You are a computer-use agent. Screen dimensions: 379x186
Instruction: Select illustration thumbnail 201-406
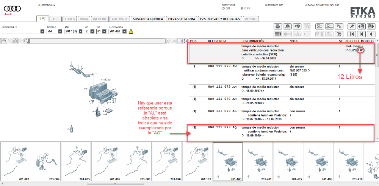pos(318,162)
